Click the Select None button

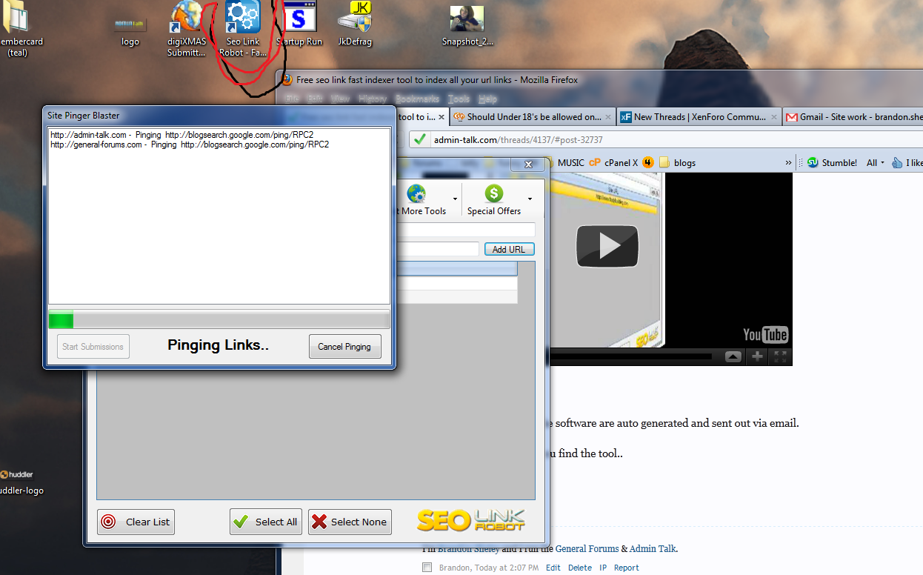pos(350,522)
